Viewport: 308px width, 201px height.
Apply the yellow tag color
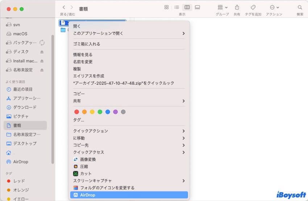pos(92,112)
